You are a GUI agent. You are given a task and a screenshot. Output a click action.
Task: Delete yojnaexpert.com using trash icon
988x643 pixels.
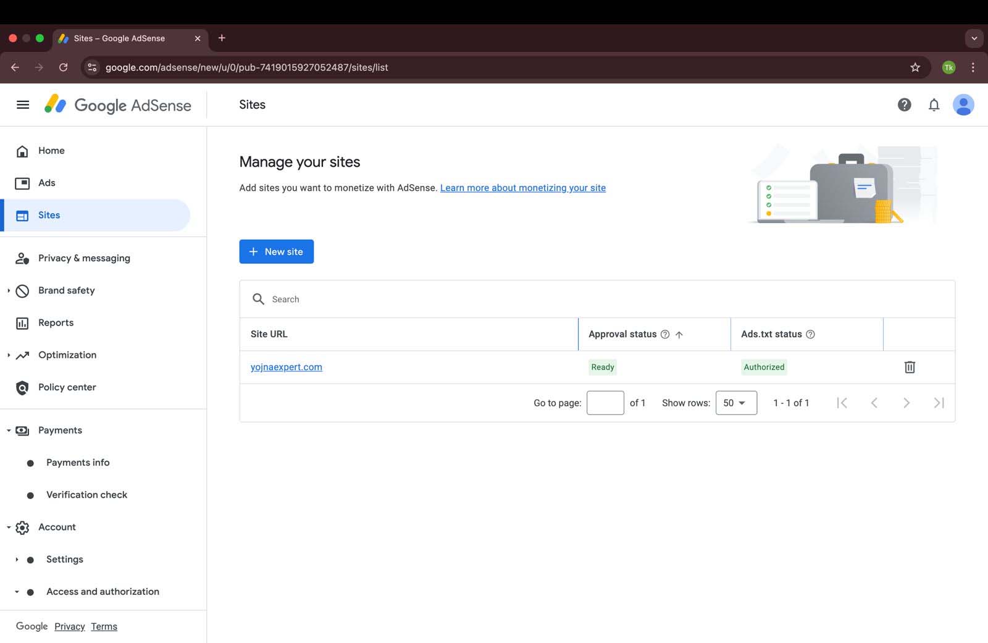click(910, 367)
